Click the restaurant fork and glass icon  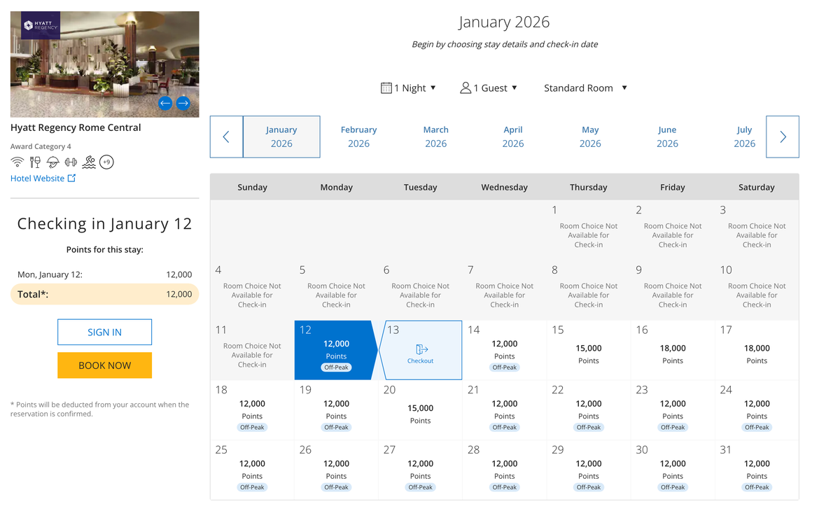point(35,162)
